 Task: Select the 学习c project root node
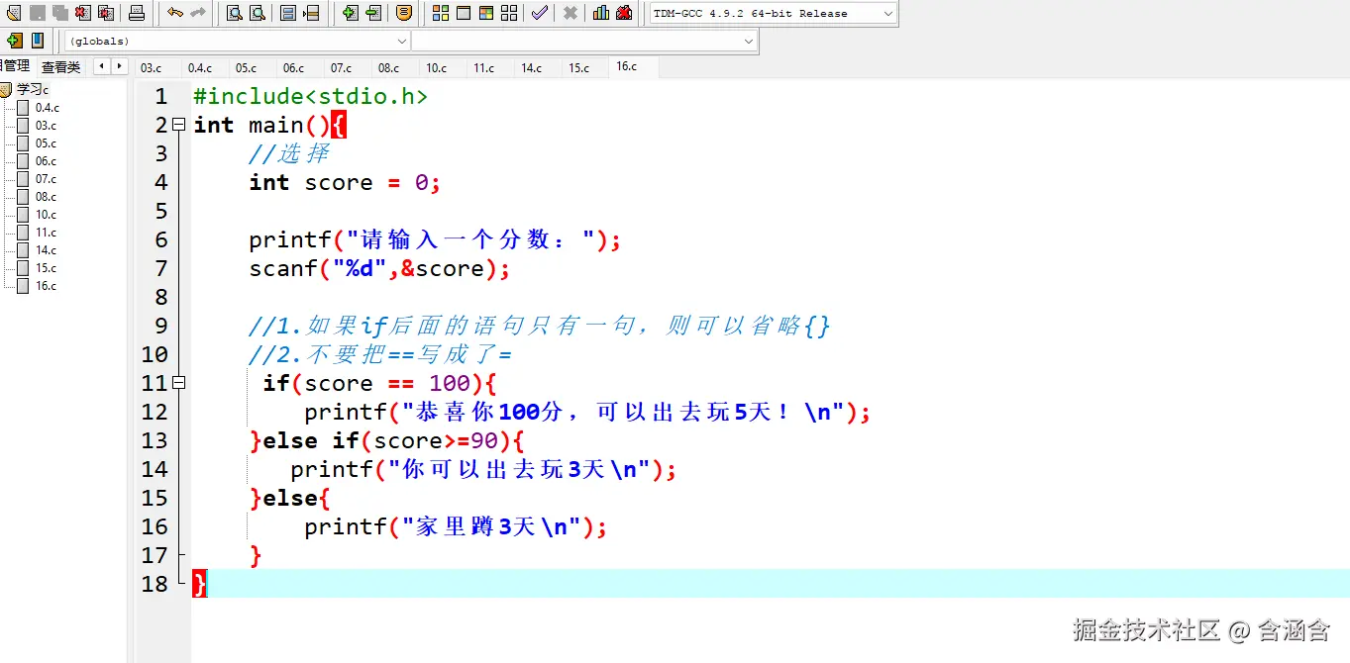click(32, 89)
